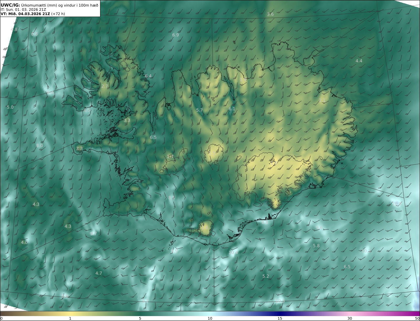Click the map value 5.0
The image size is (420, 321).
10,107
